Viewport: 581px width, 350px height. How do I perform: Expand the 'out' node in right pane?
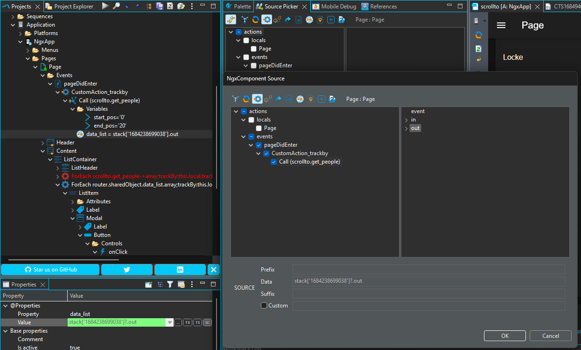pos(406,128)
